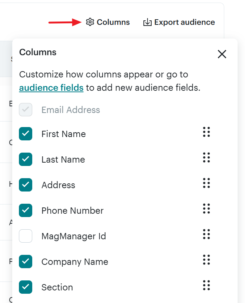Open the Columns settings label

(113, 22)
